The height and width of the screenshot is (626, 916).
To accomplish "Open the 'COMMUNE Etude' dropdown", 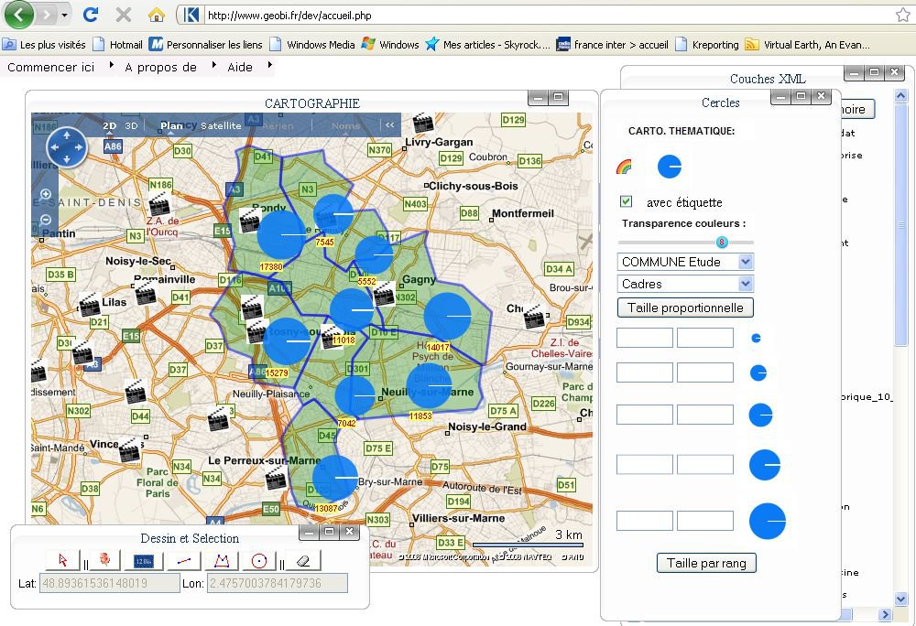I will click(x=685, y=262).
